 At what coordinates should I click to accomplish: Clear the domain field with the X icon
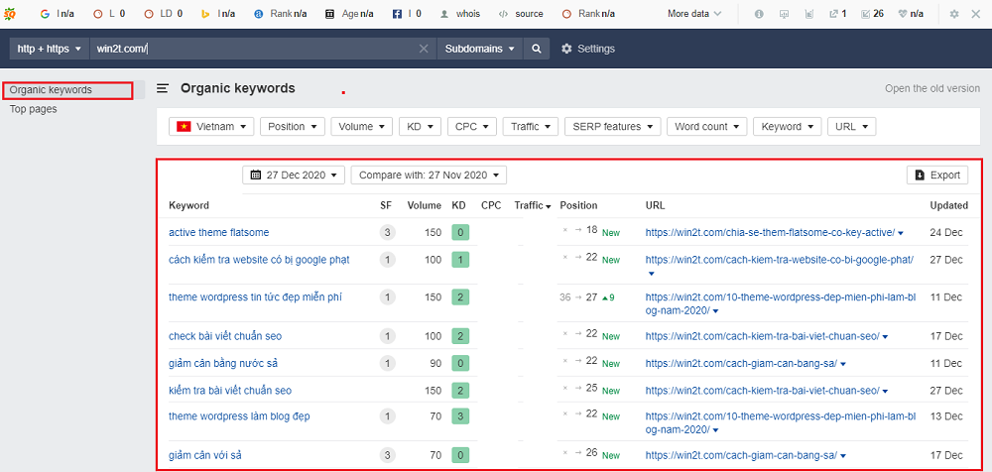pos(424,49)
